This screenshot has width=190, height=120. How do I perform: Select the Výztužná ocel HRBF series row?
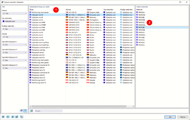point(82,25)
